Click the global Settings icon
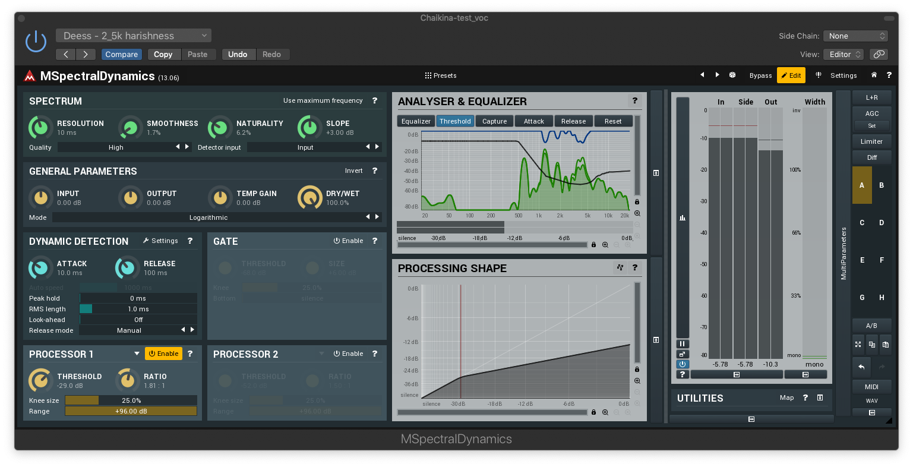This screenshot has height=467, width=913. click(836, 75)
